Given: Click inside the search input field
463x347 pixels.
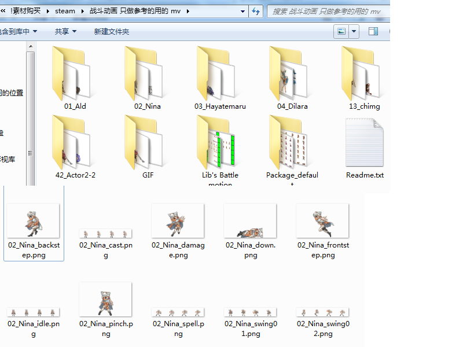Looking at the screenshot, I should [x=328, y=11].
